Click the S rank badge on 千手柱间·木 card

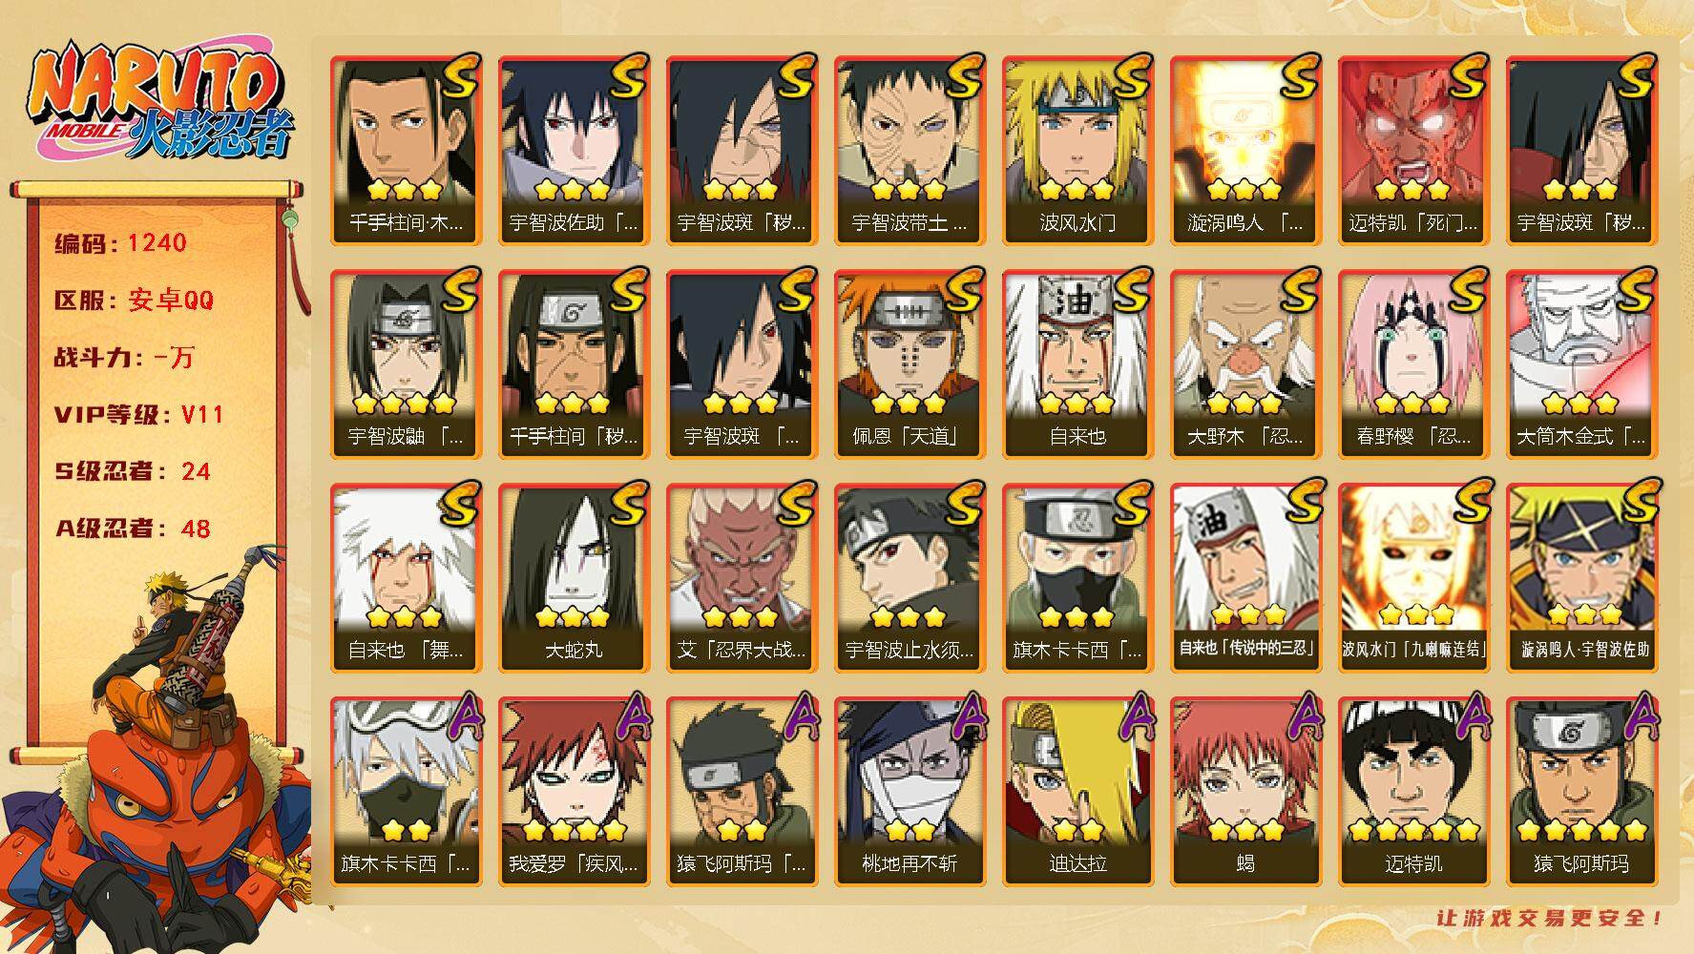pyautogui.click(x=458, y=77)
